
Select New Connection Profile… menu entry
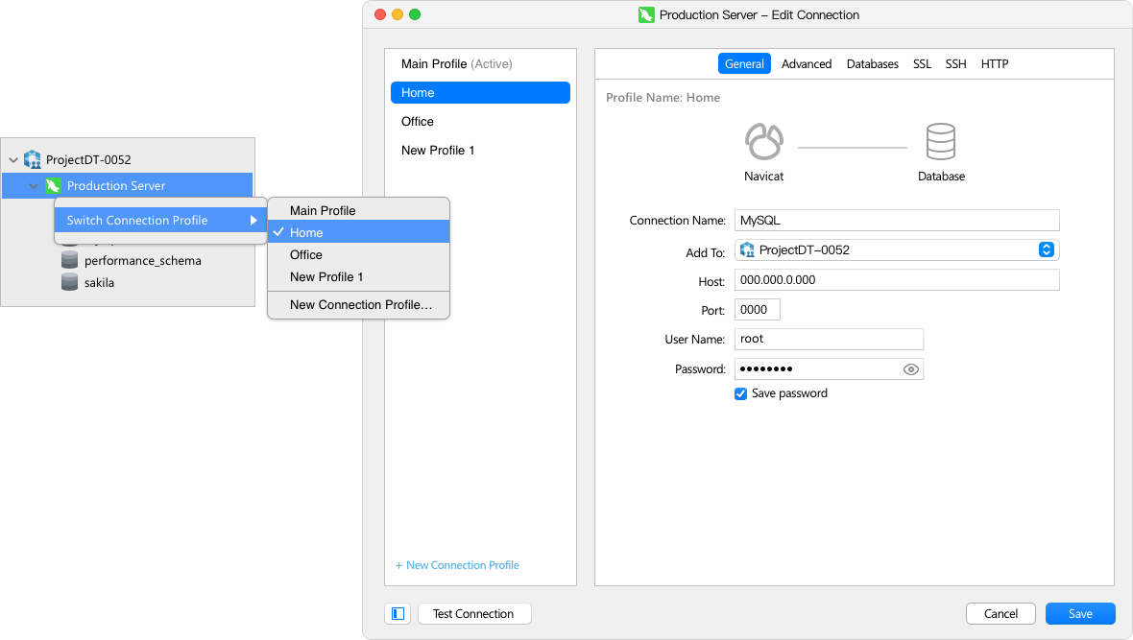click(358, 305)
